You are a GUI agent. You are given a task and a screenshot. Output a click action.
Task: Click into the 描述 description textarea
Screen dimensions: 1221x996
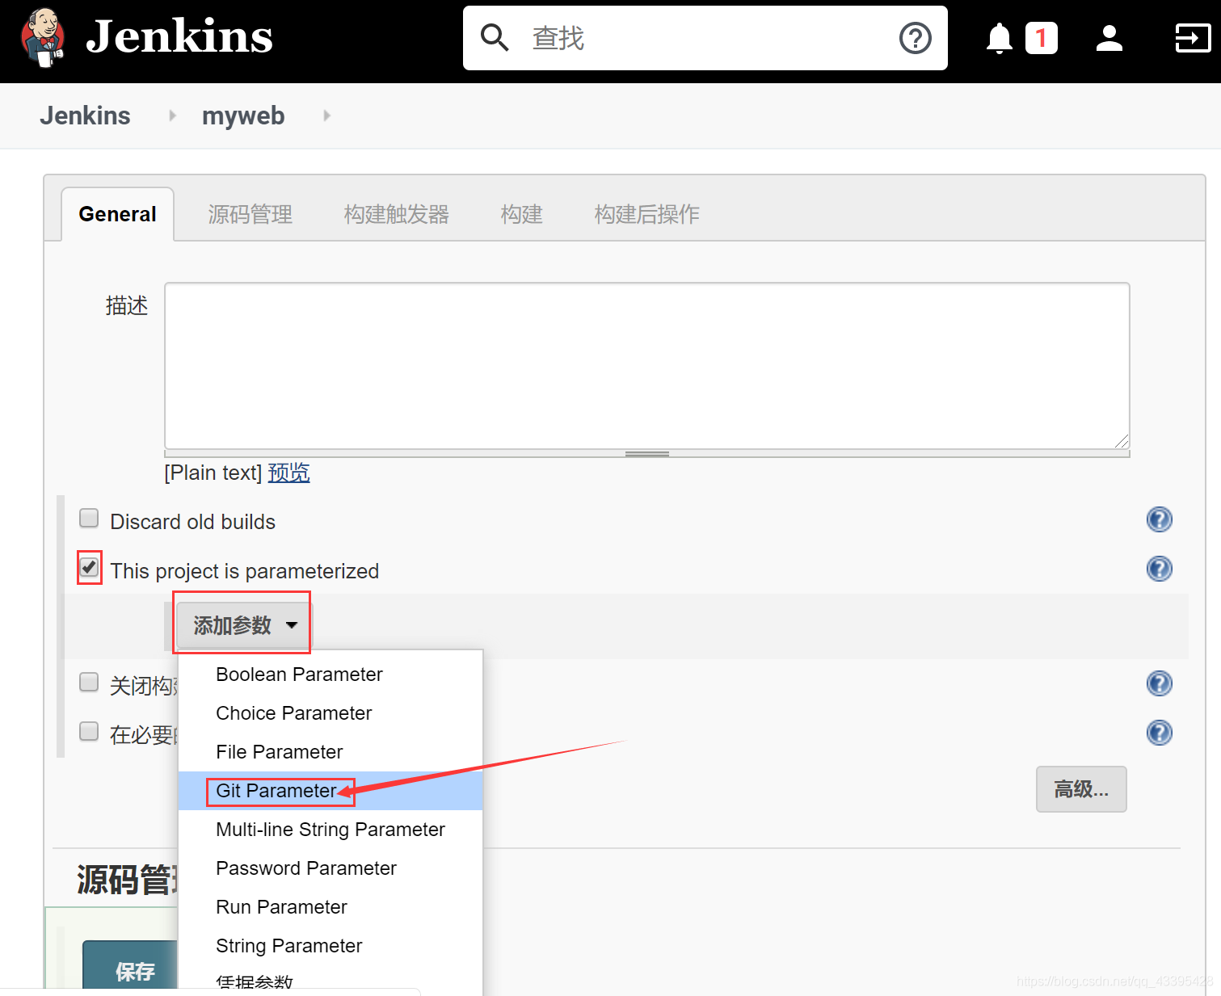(646, 365)
